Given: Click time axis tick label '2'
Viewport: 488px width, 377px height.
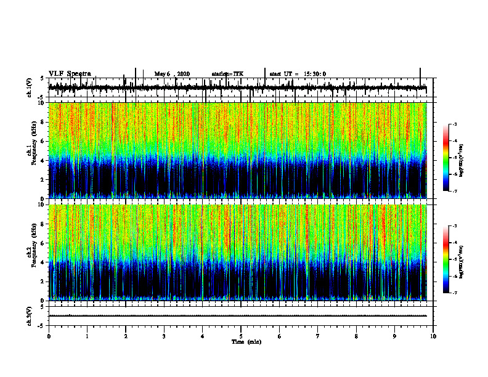Looking at the screenshot, I should point(126,336).
